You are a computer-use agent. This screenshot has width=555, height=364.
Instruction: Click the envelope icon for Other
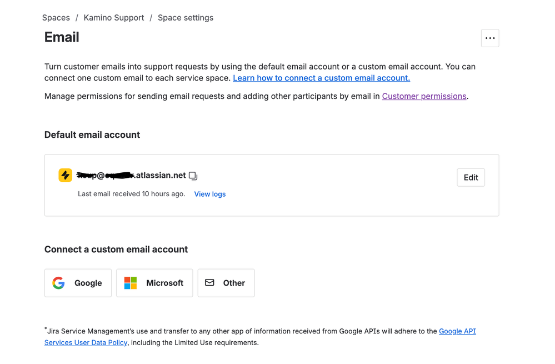pos(209,283)
